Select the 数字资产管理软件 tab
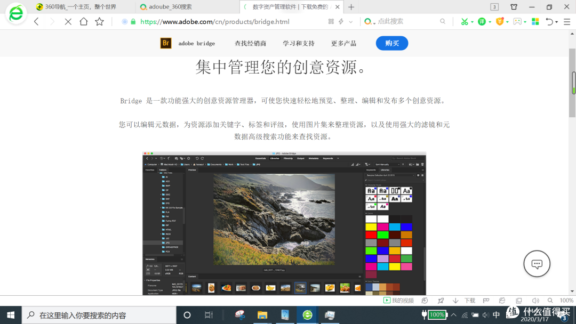 coord(290,6)
